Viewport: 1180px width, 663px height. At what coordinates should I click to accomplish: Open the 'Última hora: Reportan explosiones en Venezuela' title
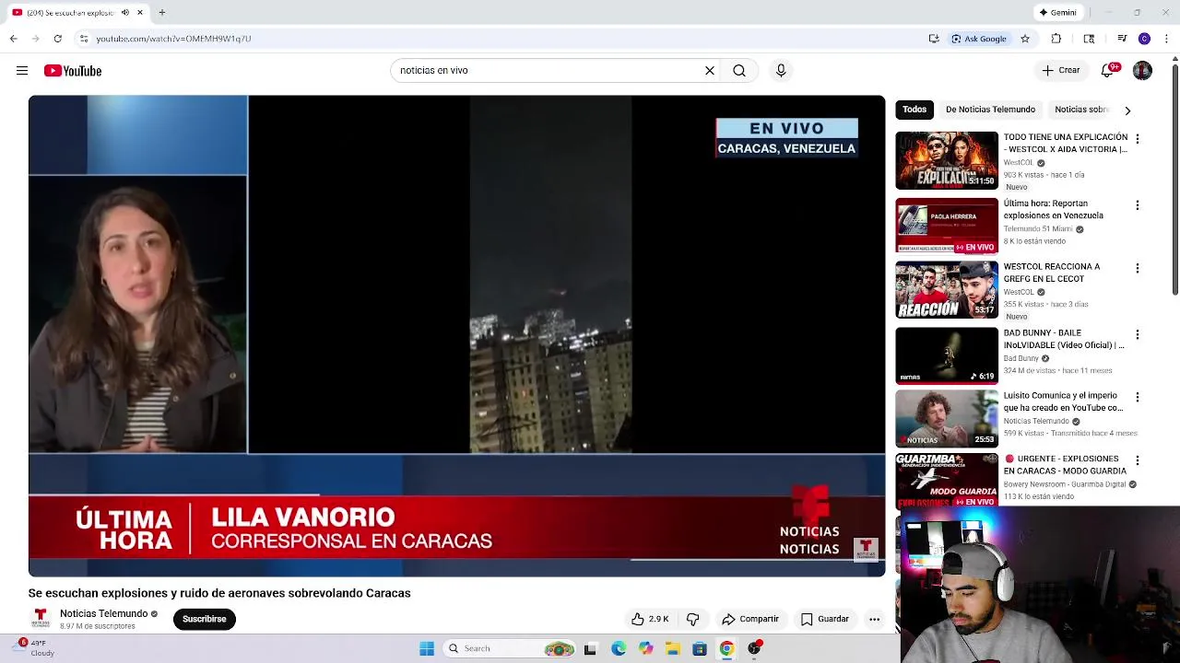pos(1053,210)
